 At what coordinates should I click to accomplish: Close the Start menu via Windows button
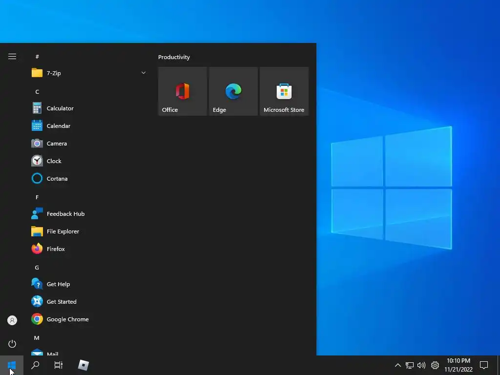[x=12, y=365]
